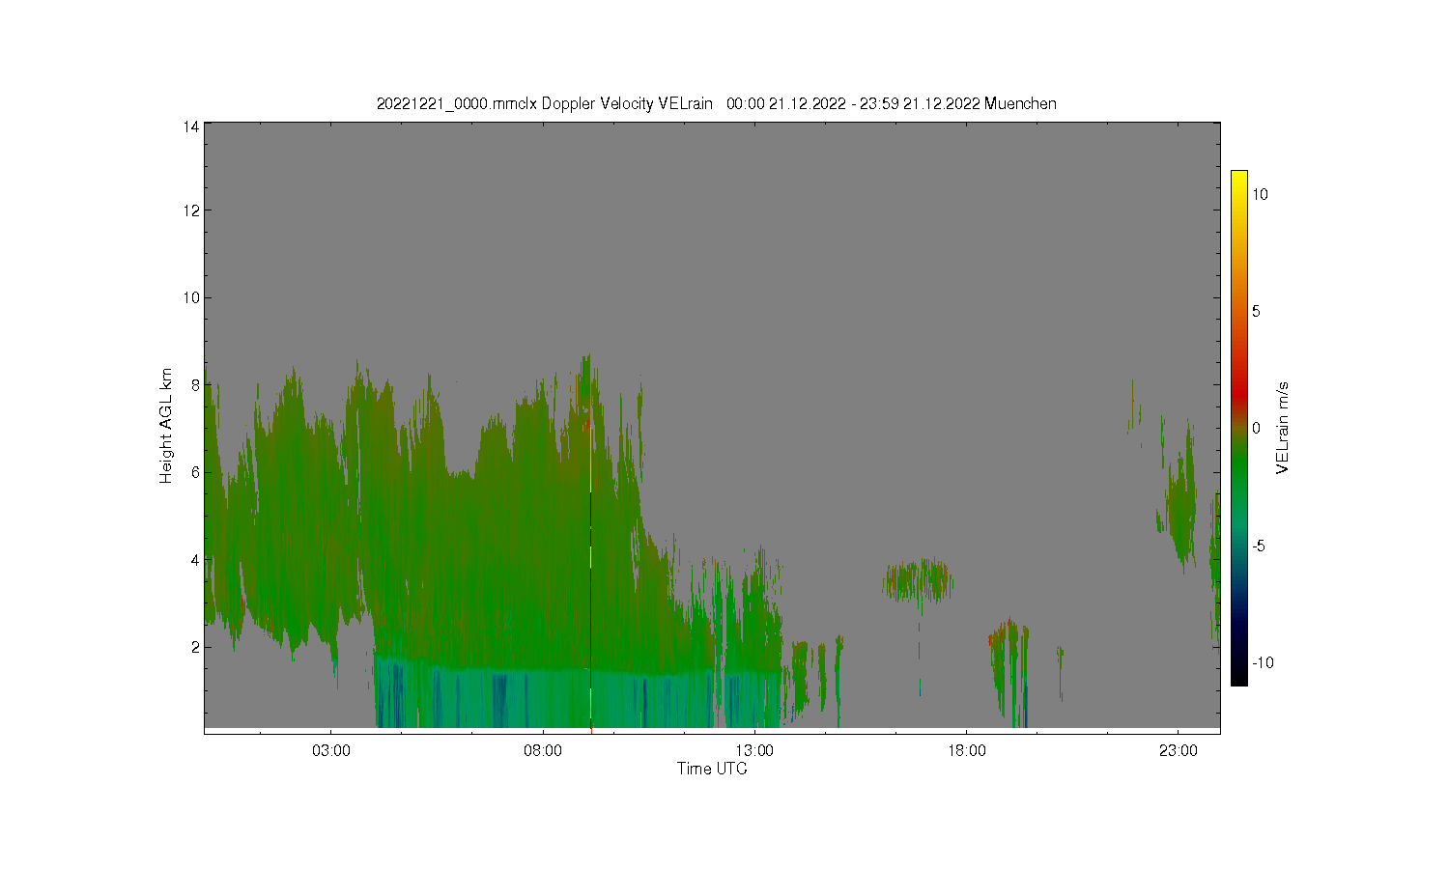This screenshot has width=1449, height=869.
Task: Click the shower echo near 19:00 below 2.5 km
Action: [1009, 671]
